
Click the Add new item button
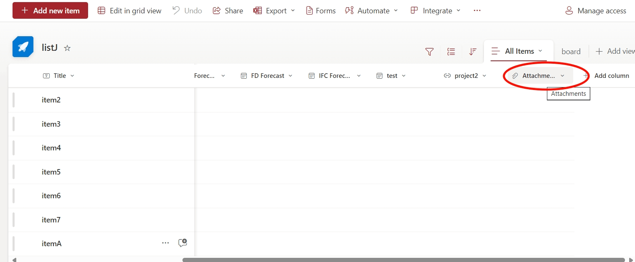50,10
